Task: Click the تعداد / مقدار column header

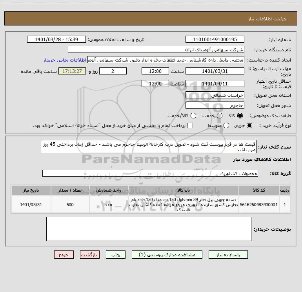Action: point(70,190)
